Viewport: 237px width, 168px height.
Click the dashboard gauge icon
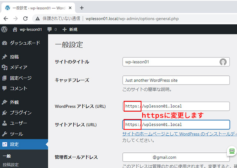click(4, 43)
